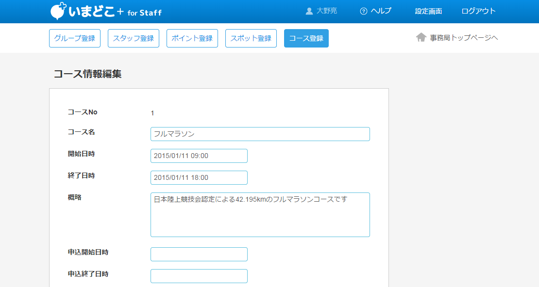
Task: Click the user profile icon beside 大野亮
Action: 309,11
